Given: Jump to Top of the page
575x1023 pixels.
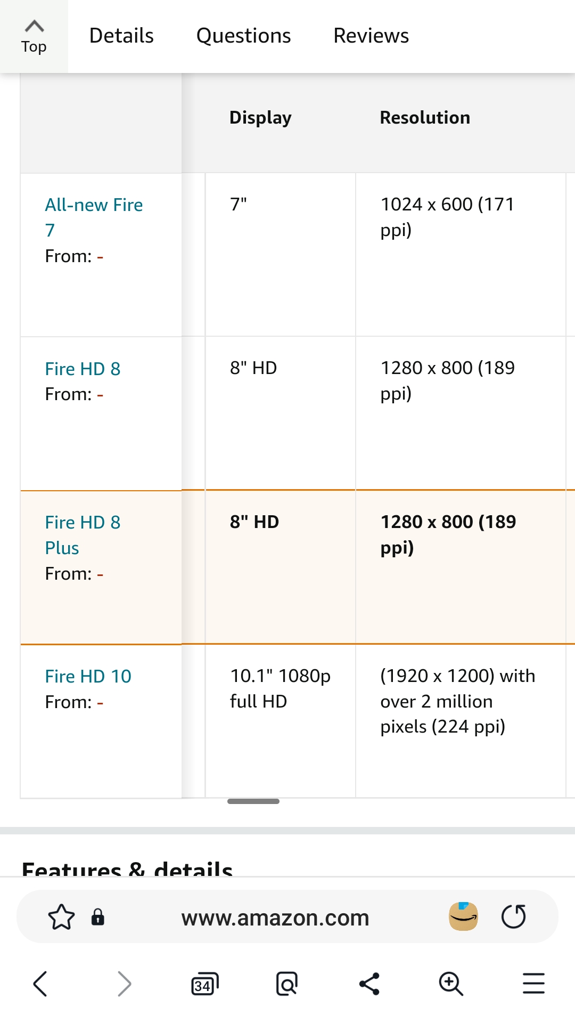Looking at the screenshot, I should pos(34,37).
